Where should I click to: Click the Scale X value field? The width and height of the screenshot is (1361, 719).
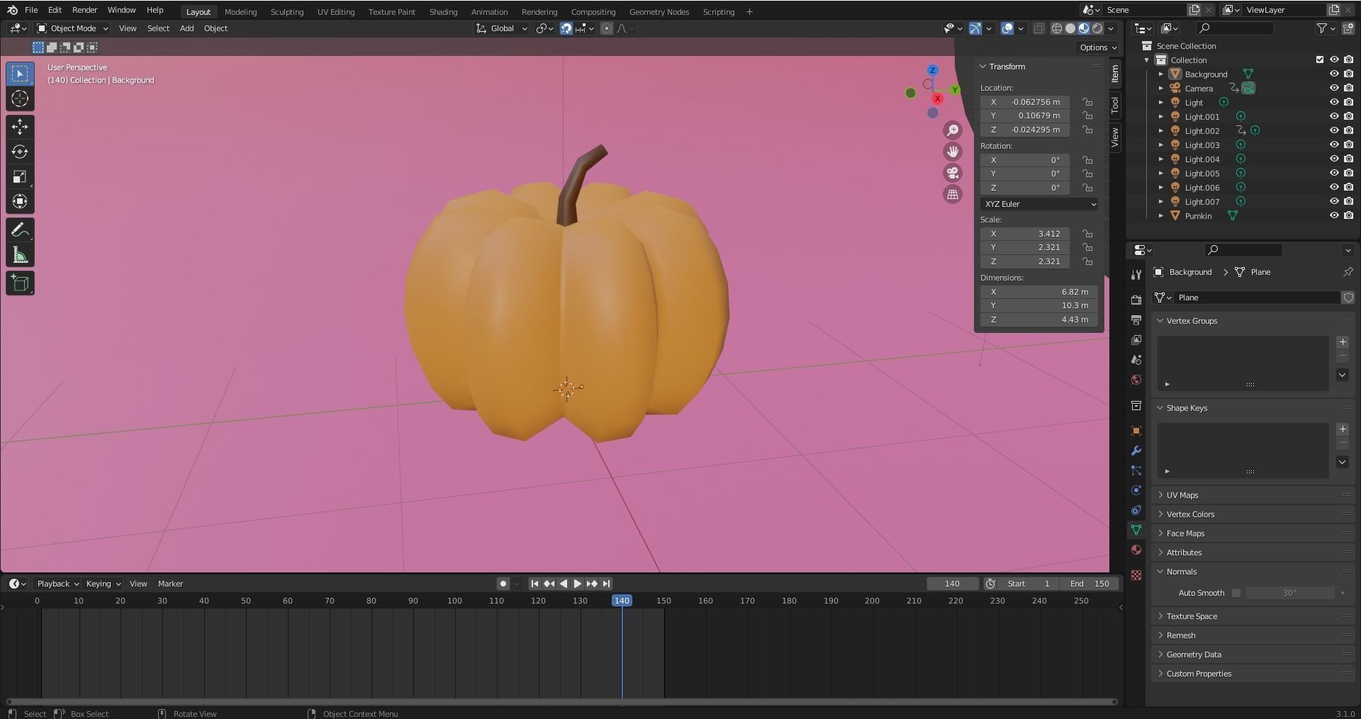pos(1025,234)
